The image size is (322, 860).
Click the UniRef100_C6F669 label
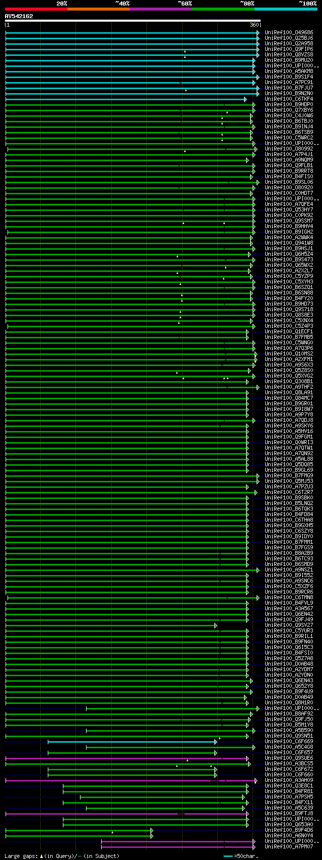coord(289,742)
